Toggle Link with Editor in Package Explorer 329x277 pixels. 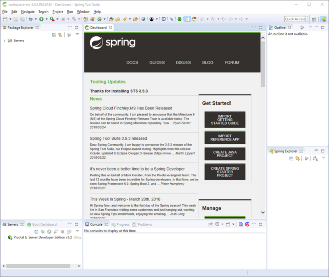click(60, 35)
